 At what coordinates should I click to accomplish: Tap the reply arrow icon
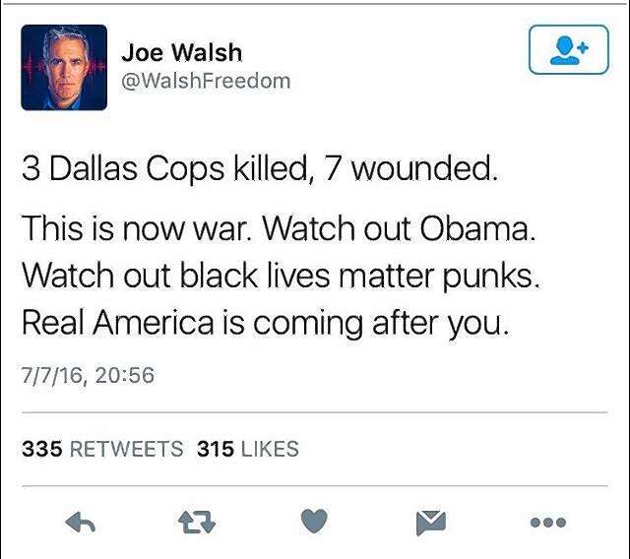(x=81, y=522)
